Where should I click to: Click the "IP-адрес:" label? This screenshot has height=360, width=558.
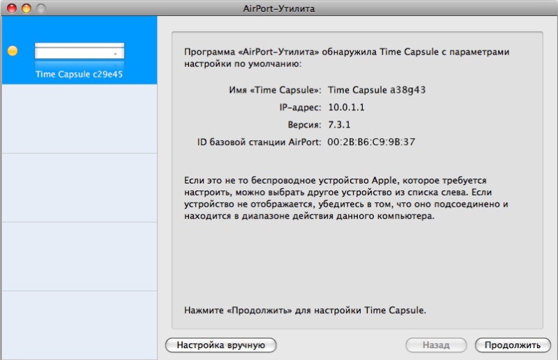pos(299,107)
